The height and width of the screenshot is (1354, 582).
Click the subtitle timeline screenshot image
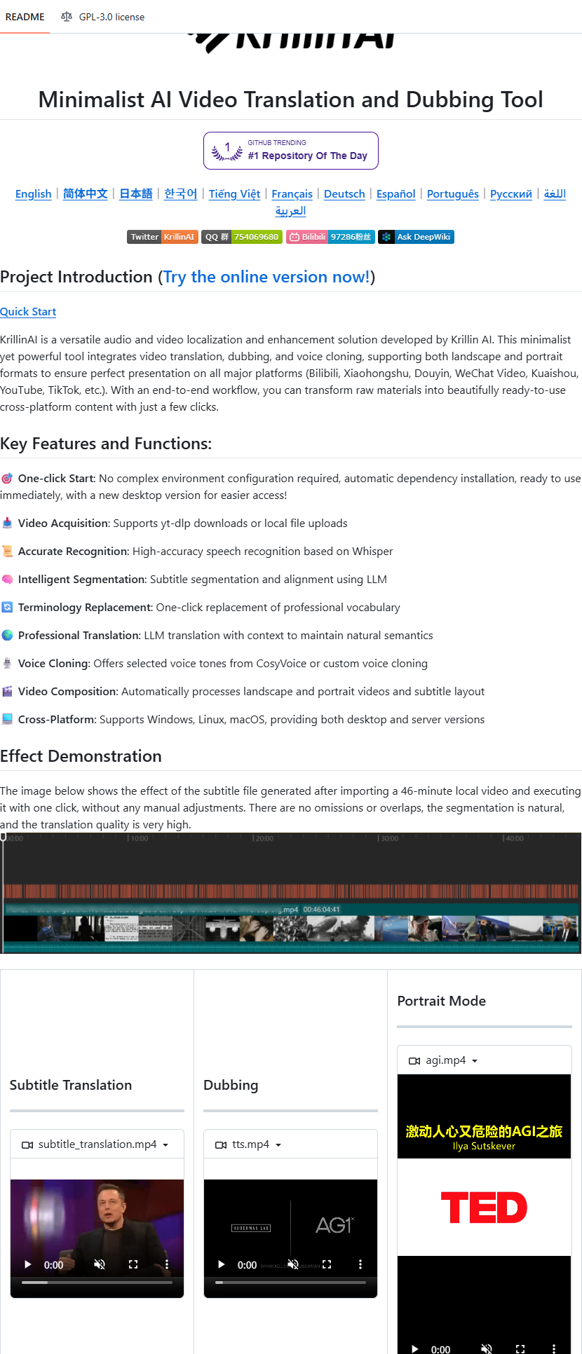click(x=291, y=893)
